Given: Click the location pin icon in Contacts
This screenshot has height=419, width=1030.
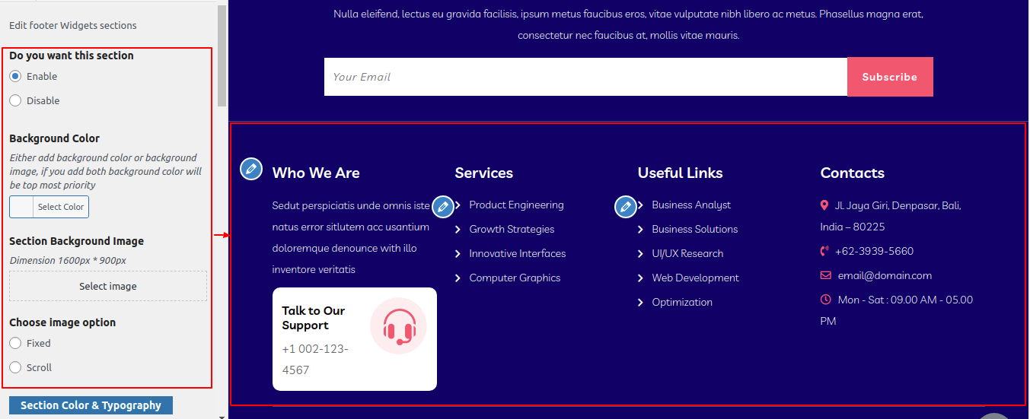Looking at the screenshot, I should (824, 205).
